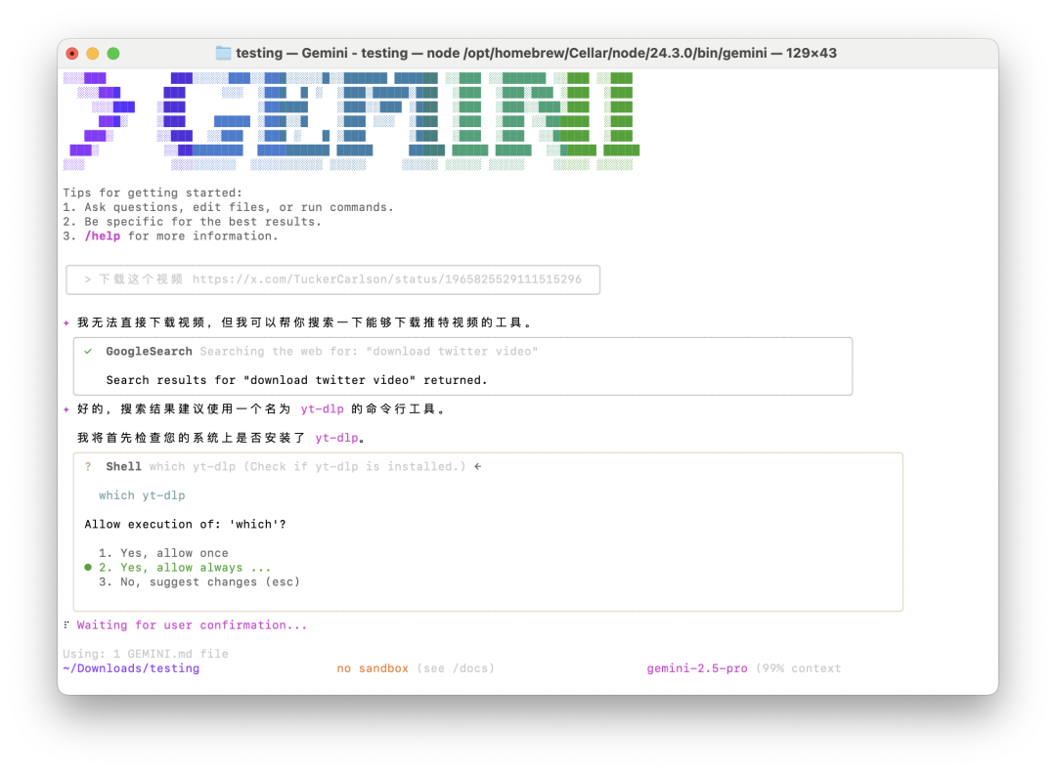Click the green checkmark beside GoogleSearch

click(x=88, y=351)
